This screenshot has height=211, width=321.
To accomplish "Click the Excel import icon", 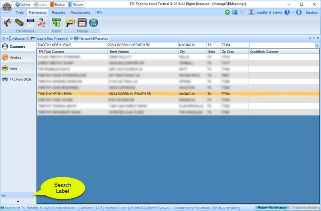I will (56, 22).
